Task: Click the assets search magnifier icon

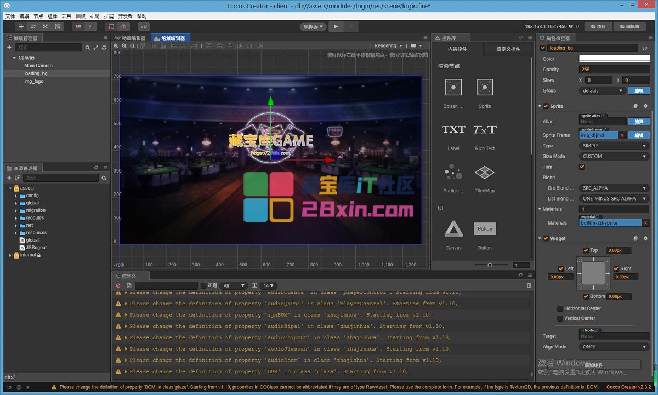Action: point(104,178)
